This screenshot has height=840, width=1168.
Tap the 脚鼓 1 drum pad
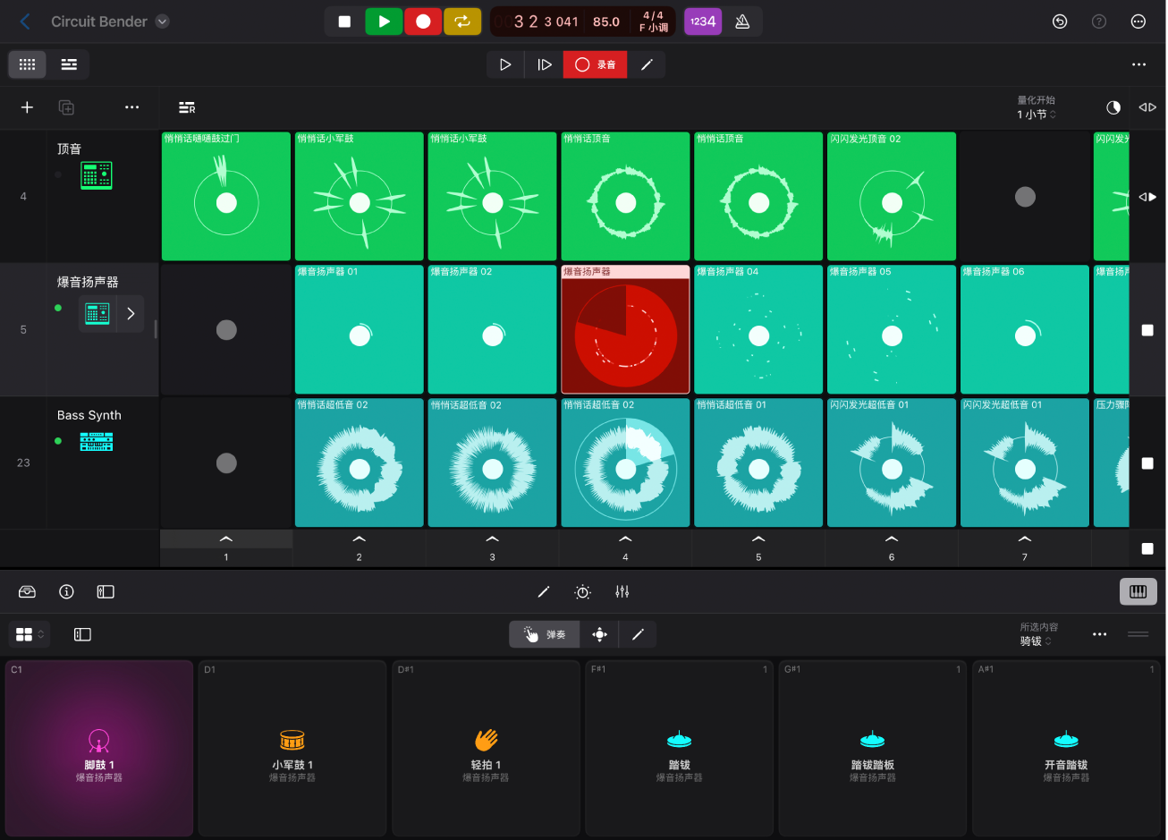click(98, 749)
